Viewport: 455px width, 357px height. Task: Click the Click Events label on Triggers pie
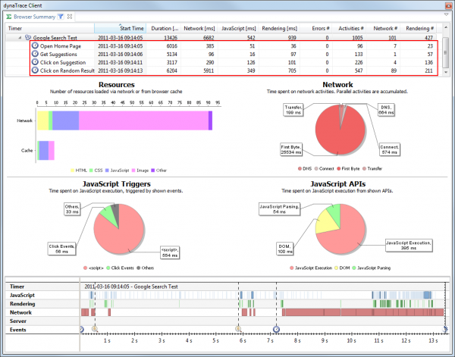pyautogui.click(x=61, y=249)
